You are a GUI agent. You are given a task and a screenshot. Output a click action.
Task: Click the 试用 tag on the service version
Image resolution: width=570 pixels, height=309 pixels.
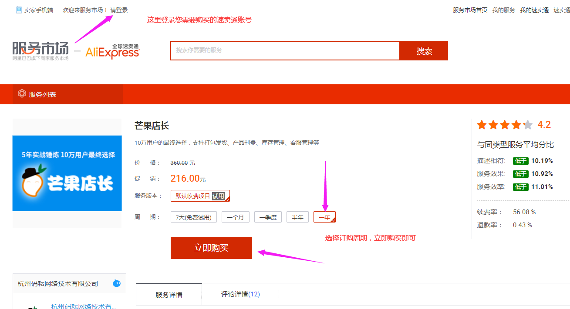[x=219, y=196]
